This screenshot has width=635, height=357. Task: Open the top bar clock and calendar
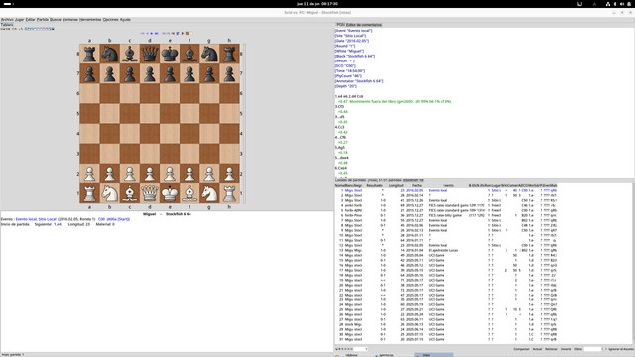[x=317, y=4]
